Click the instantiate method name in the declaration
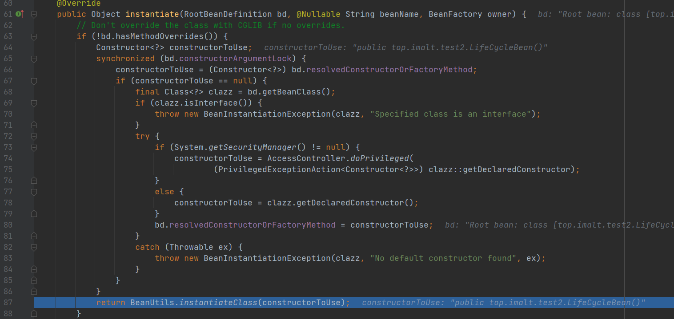The height and width of the screenshot is (319, 674). tap(150, 14)
